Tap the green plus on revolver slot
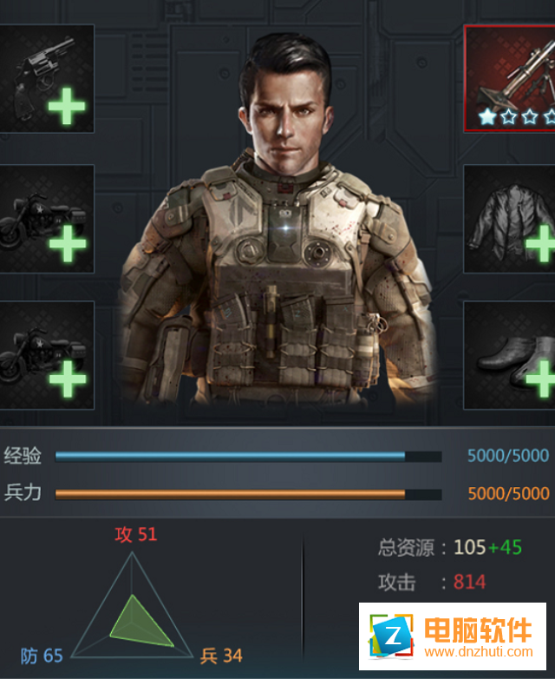This screenshot has height=679, width=555. click(67, 106)
